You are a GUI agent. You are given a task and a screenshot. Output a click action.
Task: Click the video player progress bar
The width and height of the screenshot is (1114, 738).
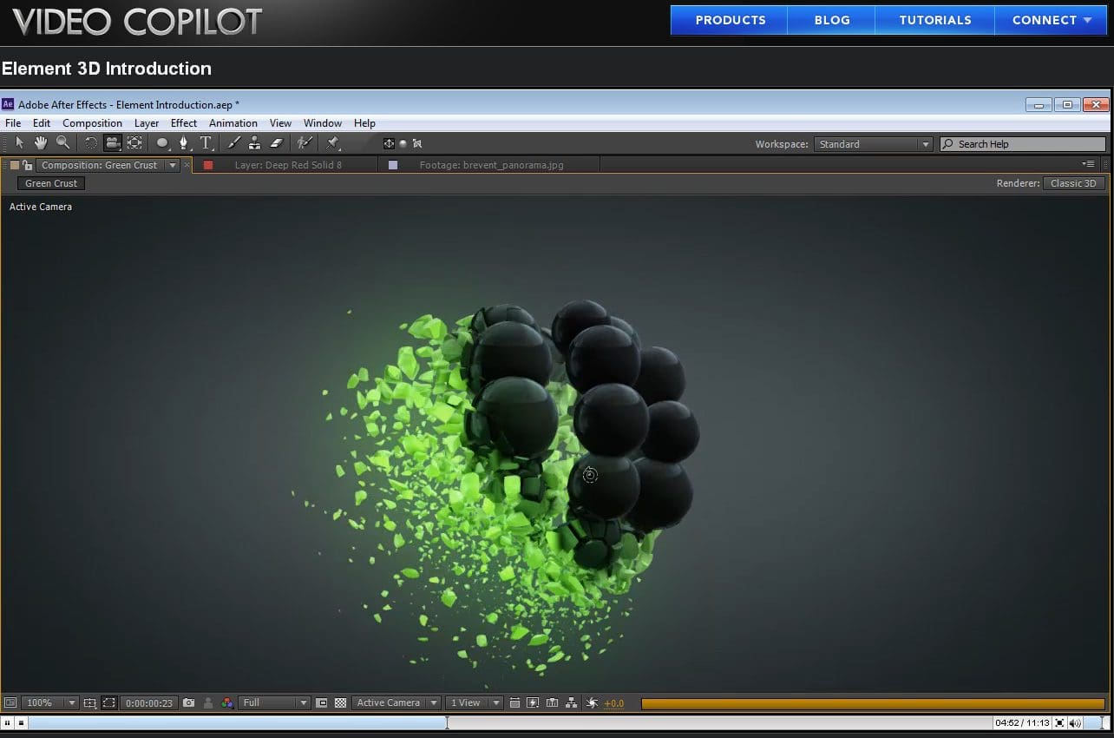[x=511, y=722]
